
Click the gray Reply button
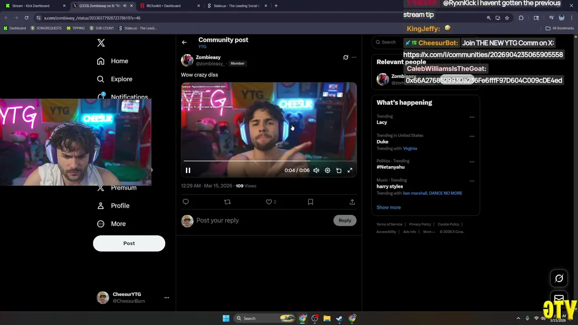pyautogui.click(x=345, y=220)
